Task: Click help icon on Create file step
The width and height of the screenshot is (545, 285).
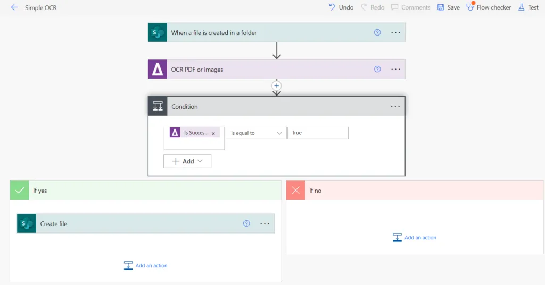Action: 246,223
